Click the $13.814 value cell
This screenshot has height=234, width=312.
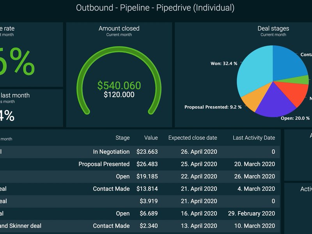point(147,189)
